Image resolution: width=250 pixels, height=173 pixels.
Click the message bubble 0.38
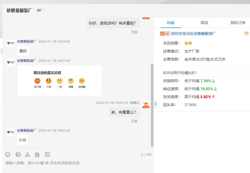click(x=23, y=140)
